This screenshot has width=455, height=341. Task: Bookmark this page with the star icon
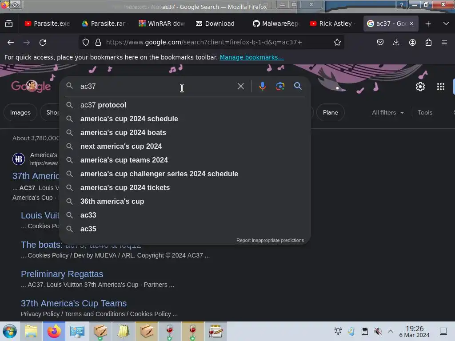[x=337, y=42]
